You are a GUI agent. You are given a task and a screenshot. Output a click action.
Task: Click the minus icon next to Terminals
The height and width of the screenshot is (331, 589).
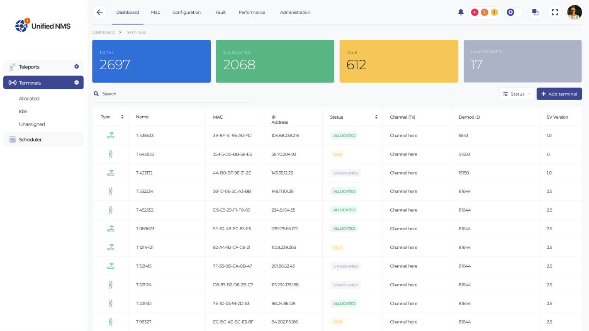click(x=76, y=83)
